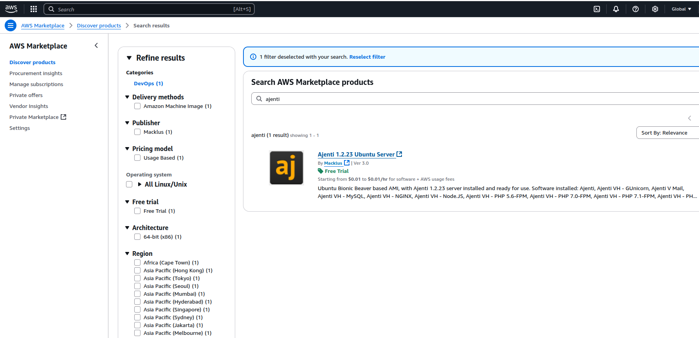Viewport: 699px width, 338px height.
Task: Click the Discover products breadcrumb link
Action: pyautogui.click(x=99, y=25)
